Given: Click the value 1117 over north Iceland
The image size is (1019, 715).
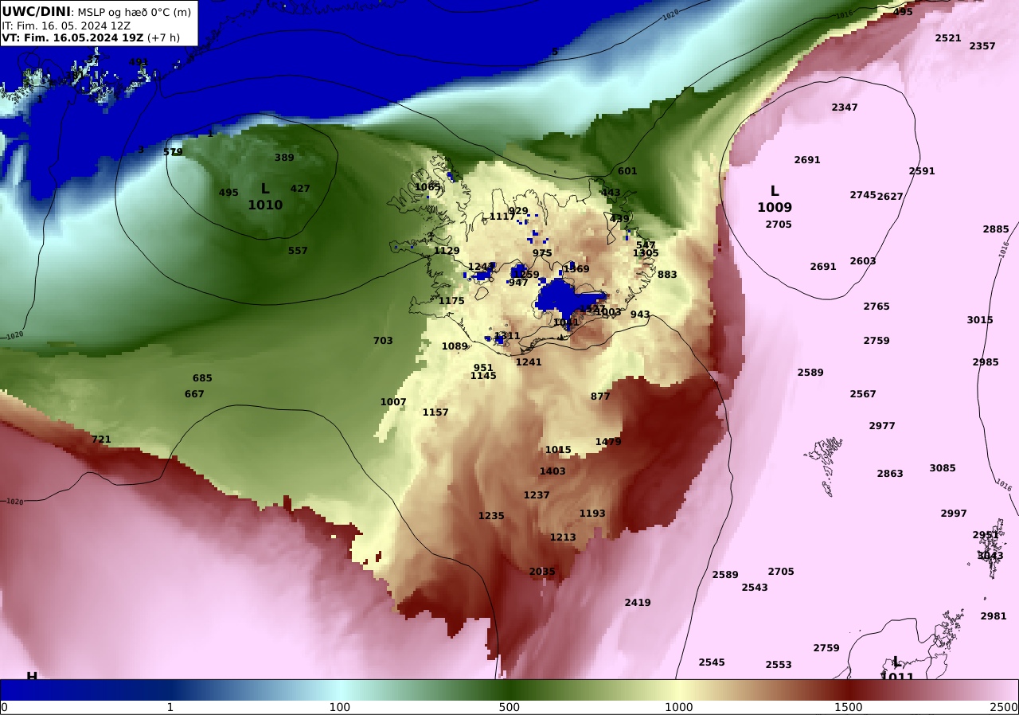Looking at the screenshot, I should click(502, 217).
